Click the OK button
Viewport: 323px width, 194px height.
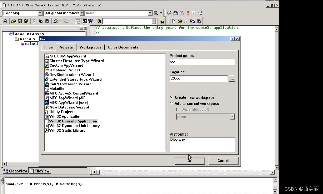coord(190,161)
